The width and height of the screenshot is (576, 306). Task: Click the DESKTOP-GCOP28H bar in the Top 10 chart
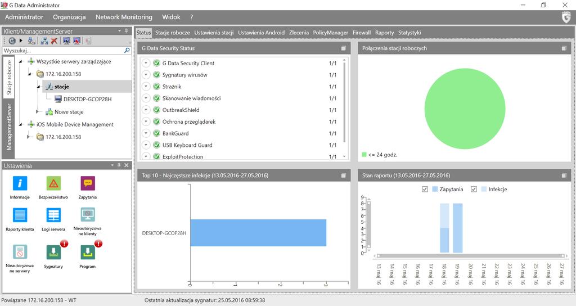(x=258, y=233)
